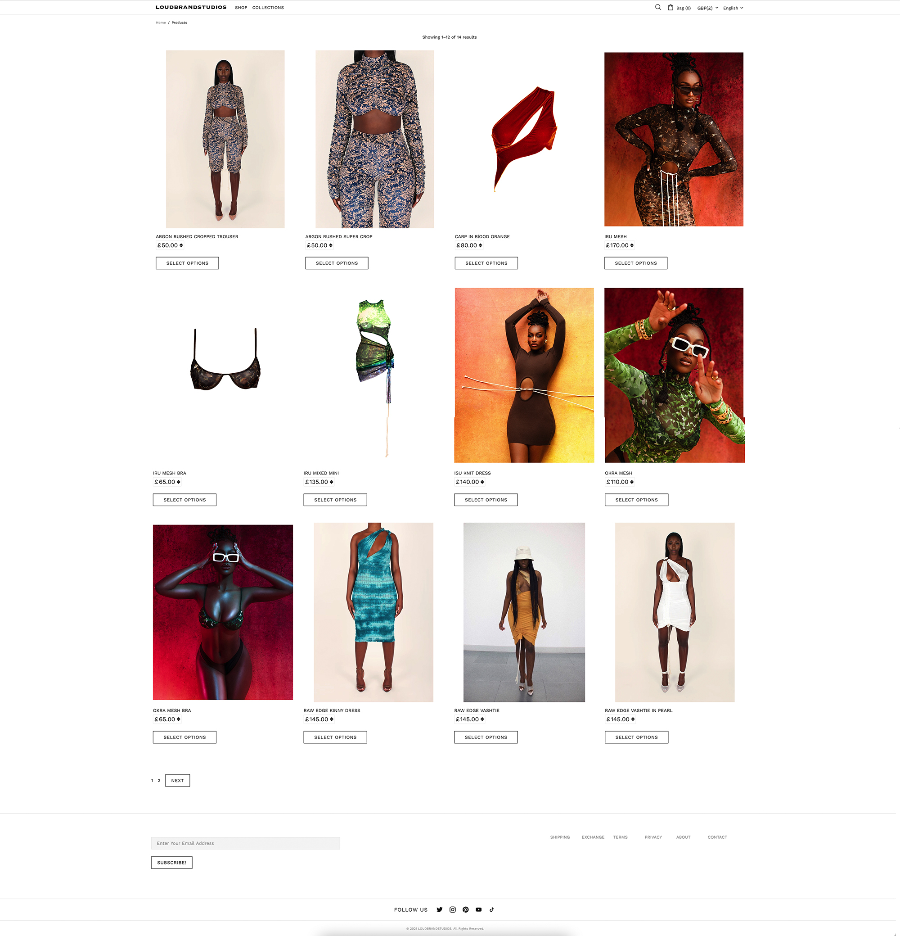Toggle the CARP IN BLOOD ORANGE price arrows
The image size is (900, 936).
pyautogui.click(x=480, y=245)
